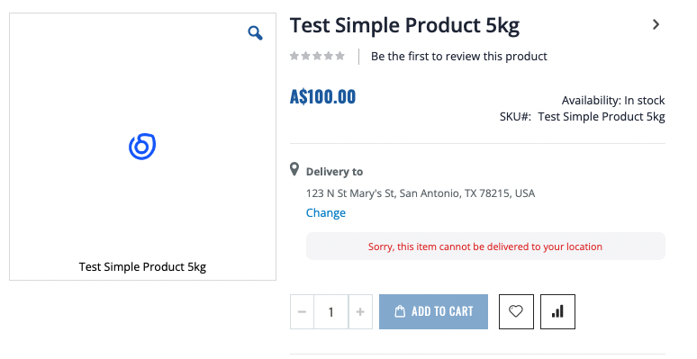Click the quantity input field showing 1
Screen dimensions: 697x359
331,312
